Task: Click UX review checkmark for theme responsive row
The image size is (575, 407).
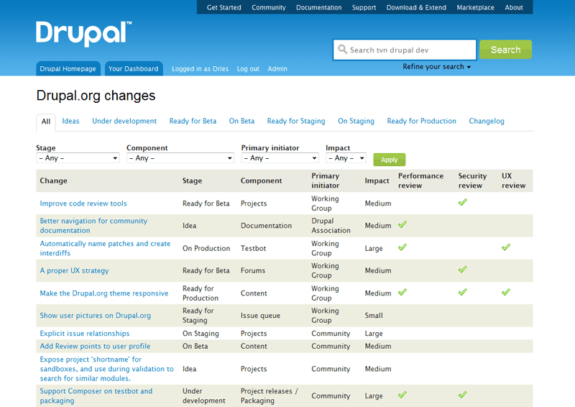Action: (506, 292)
